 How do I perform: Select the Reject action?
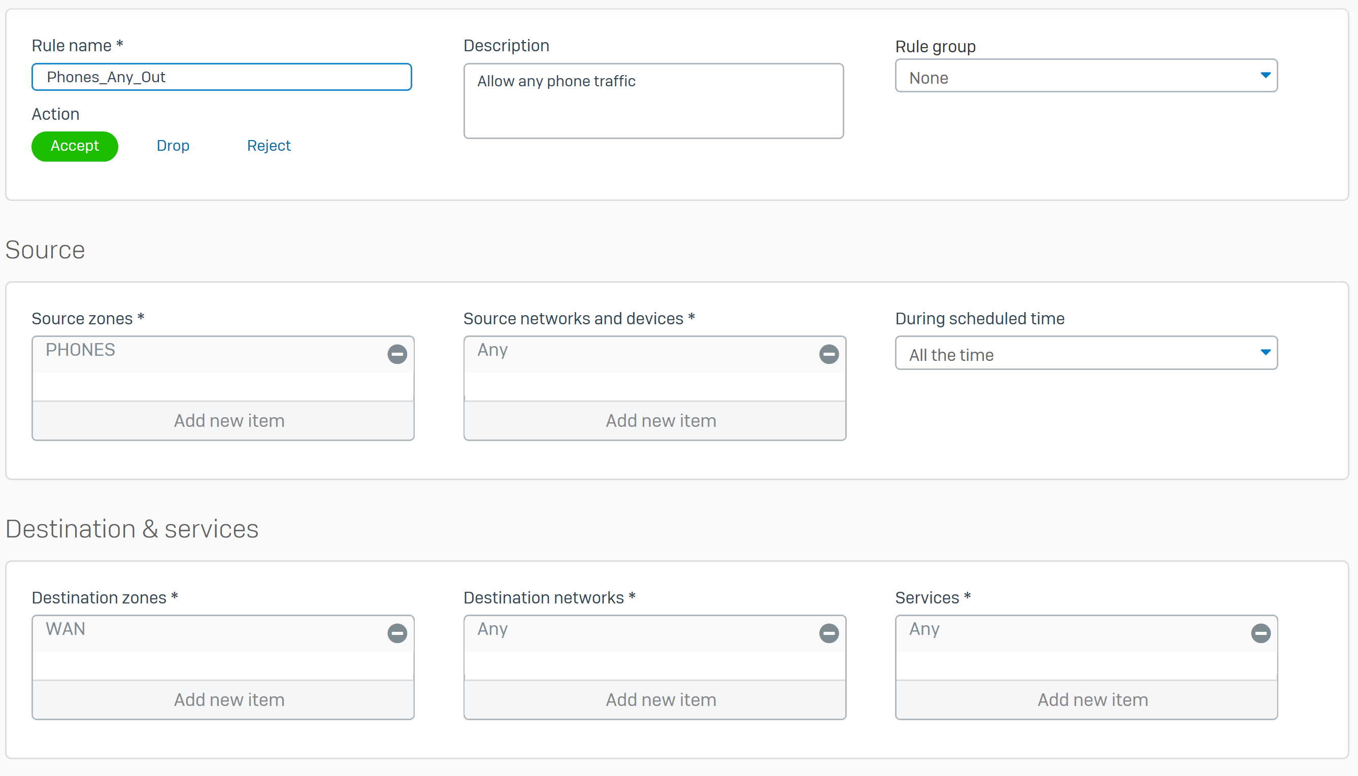[269, 146]
